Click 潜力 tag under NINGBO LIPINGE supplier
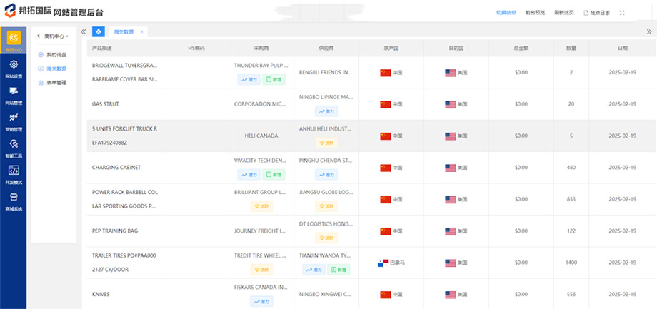The image size is (657, 309). [x=326, y=111]
